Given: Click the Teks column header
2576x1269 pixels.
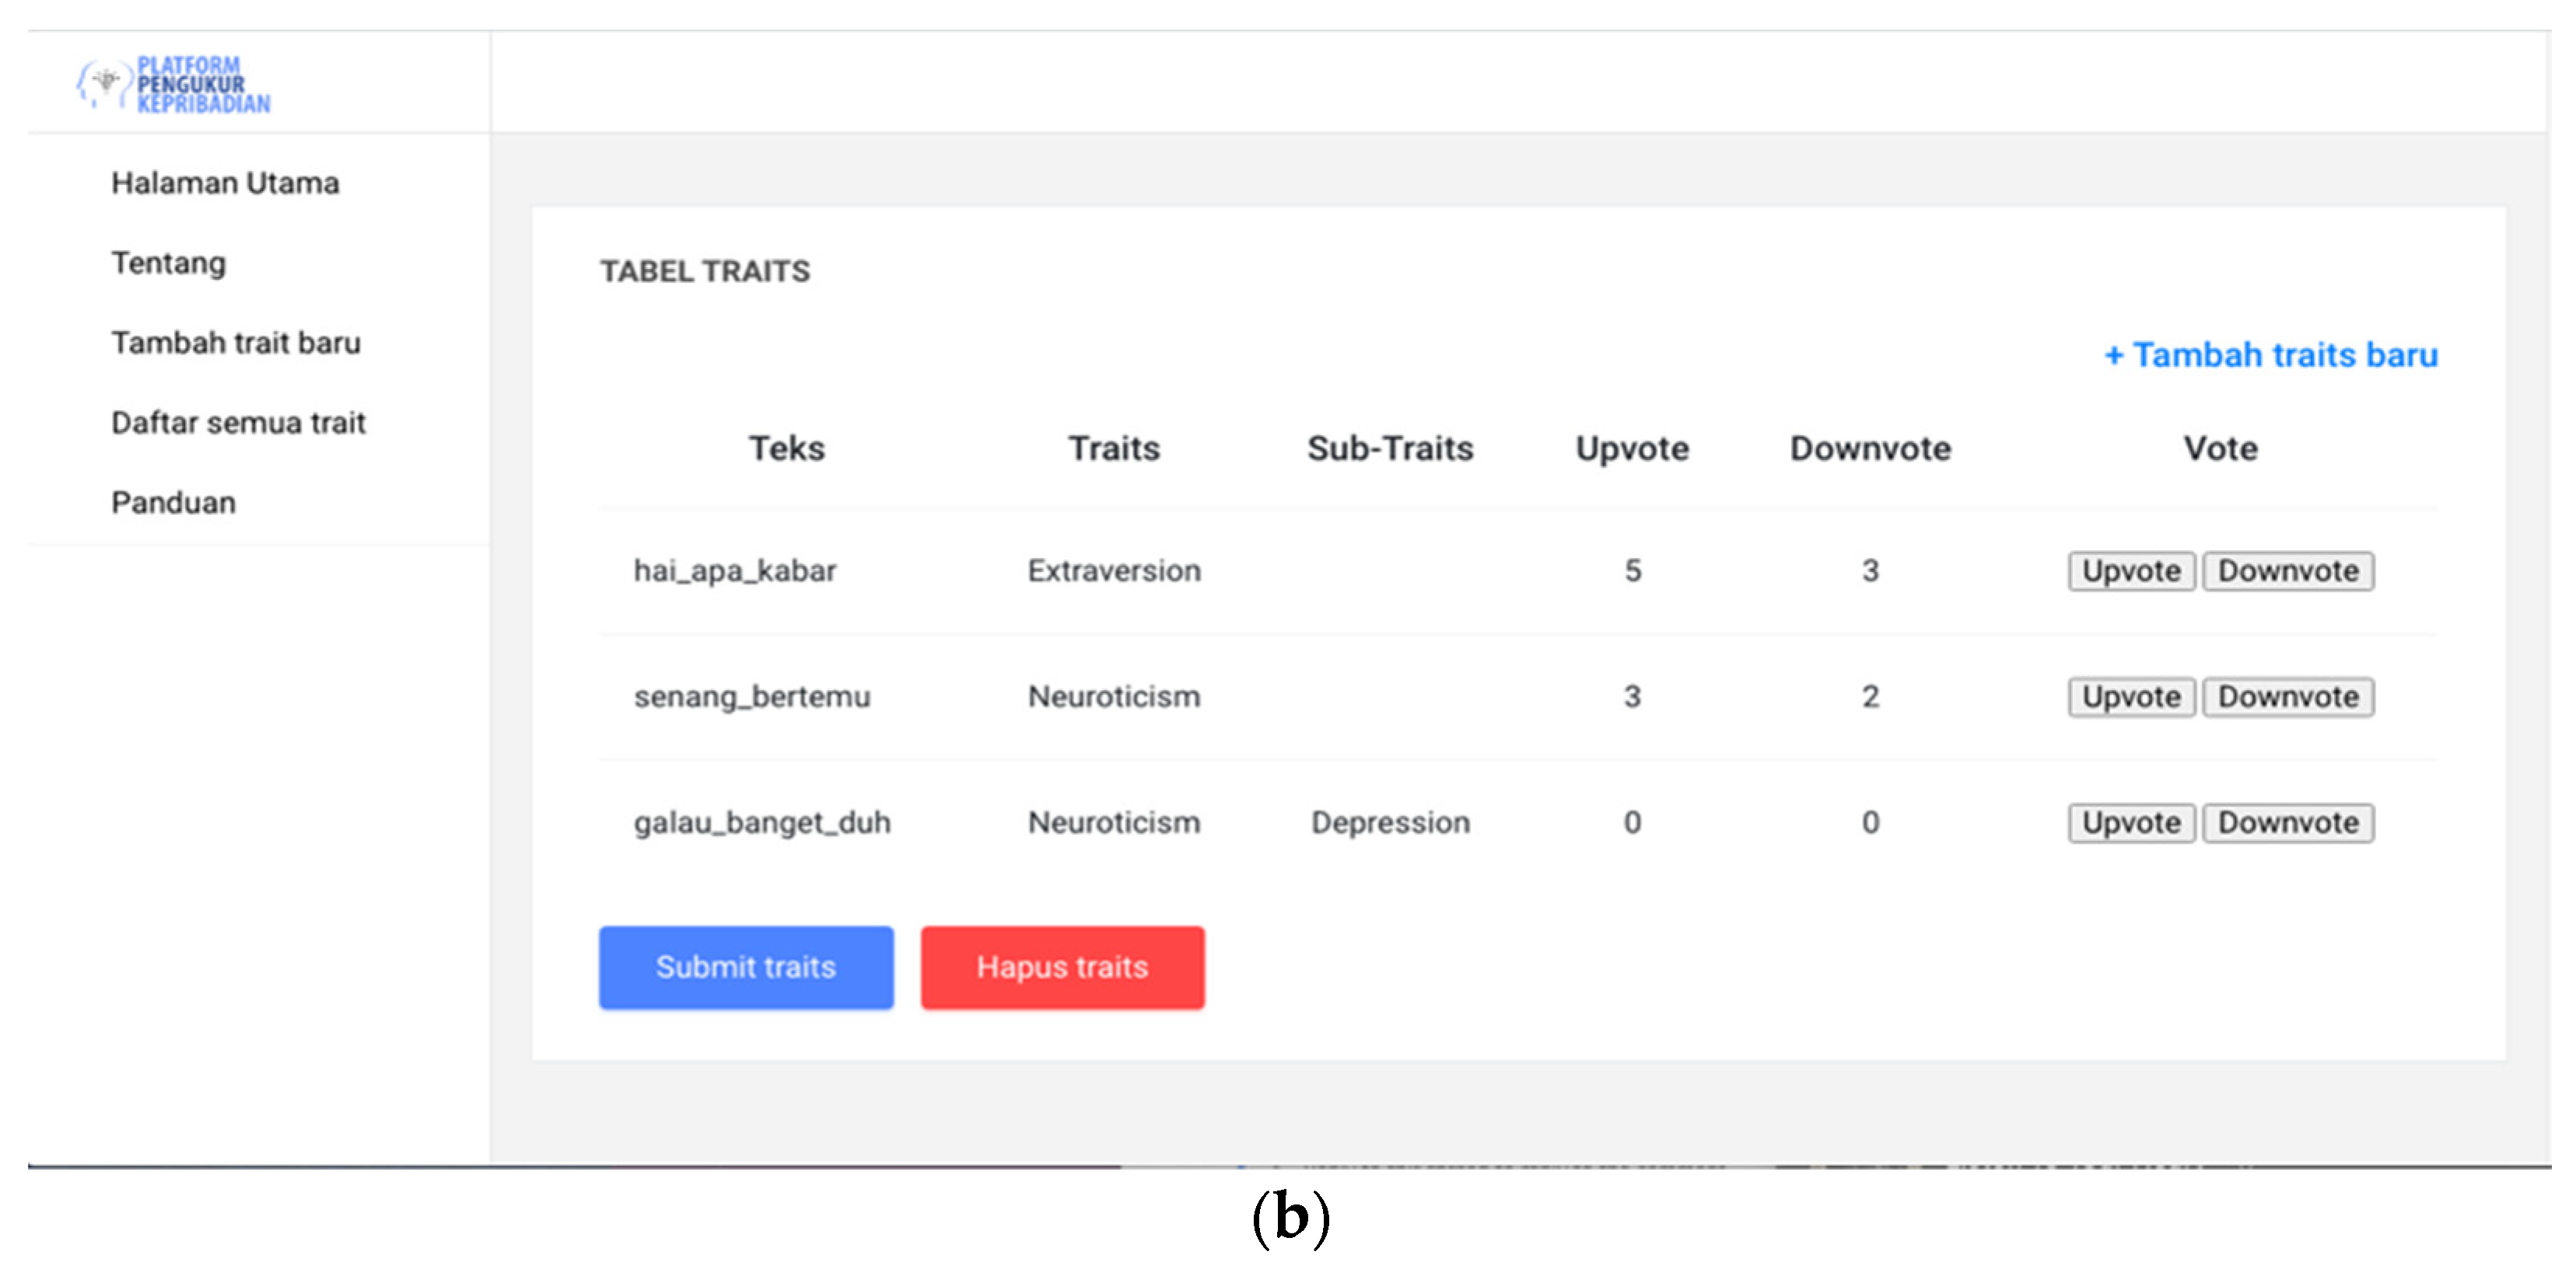Looking at the screenshot, I should pos(787,448).
